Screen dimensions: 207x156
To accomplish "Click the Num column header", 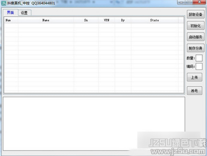I will click(11, 20).
